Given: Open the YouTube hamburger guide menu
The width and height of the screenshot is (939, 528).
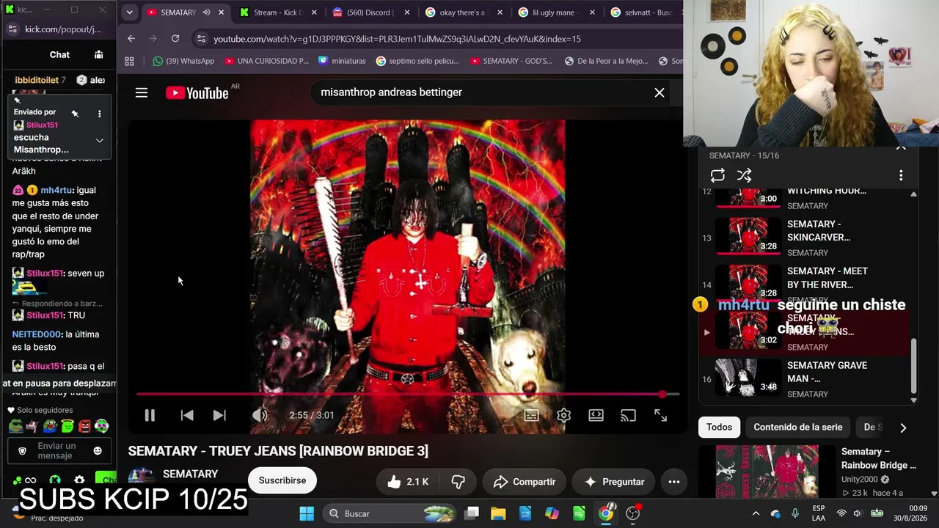Looking at the screenshot, I should pos(142,92).
